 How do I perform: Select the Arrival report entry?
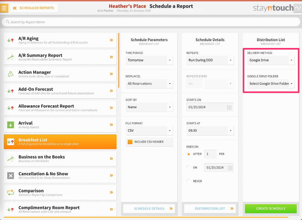[x=60, y=125]
